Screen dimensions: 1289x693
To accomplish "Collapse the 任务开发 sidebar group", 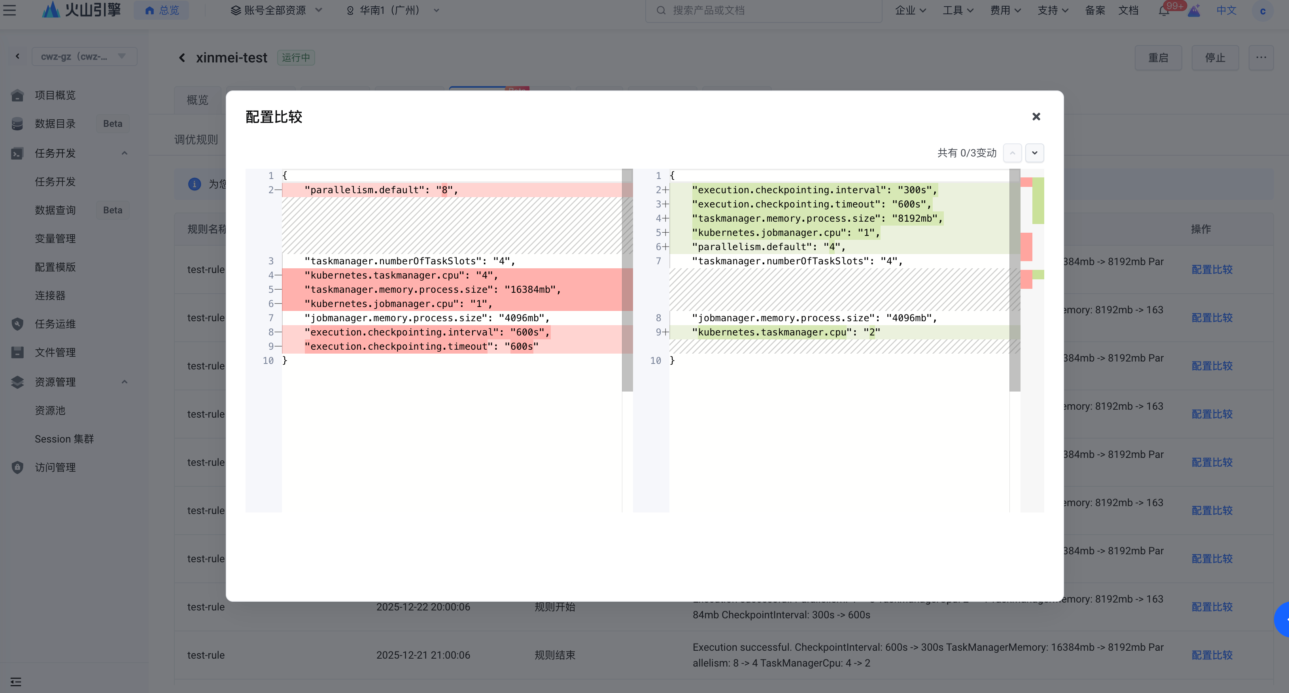I will click(x=125, y=153).
